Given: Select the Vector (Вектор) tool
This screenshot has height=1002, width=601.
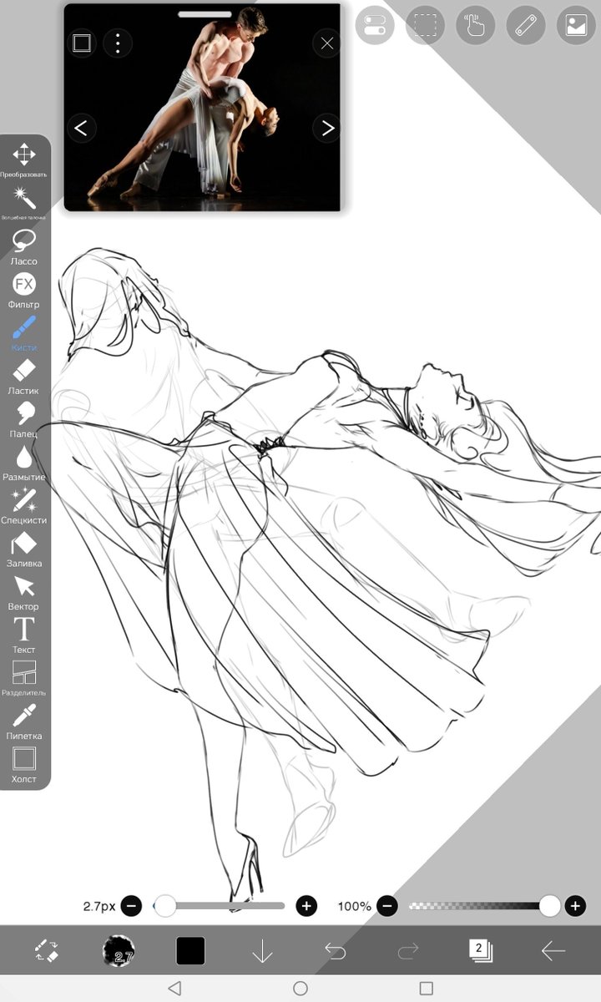Looking at the screenshot, I should click(24, 591).
